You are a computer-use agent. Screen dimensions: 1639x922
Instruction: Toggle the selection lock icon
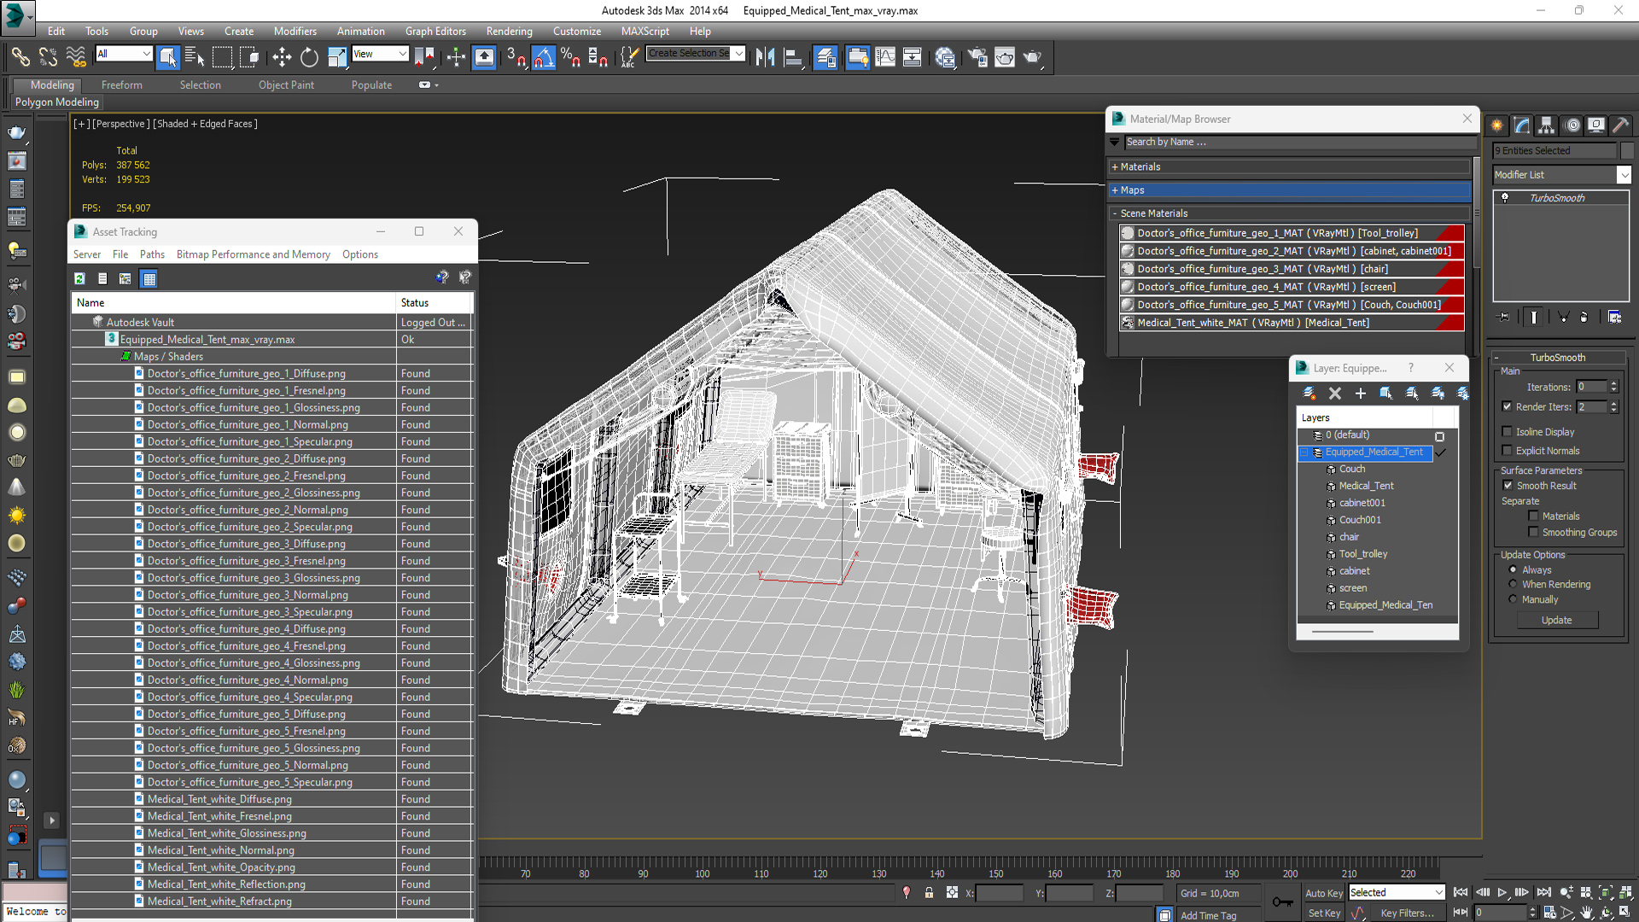(929, 893)
